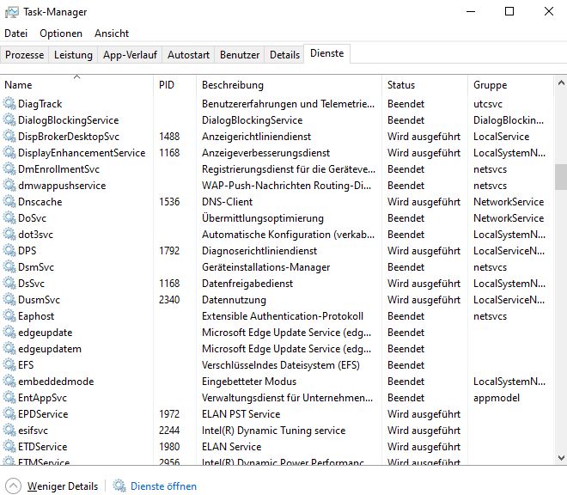Select the gear icon beside DoSvc
The width and height of the screenshot is (567, 495).
(x=9, y=217)
